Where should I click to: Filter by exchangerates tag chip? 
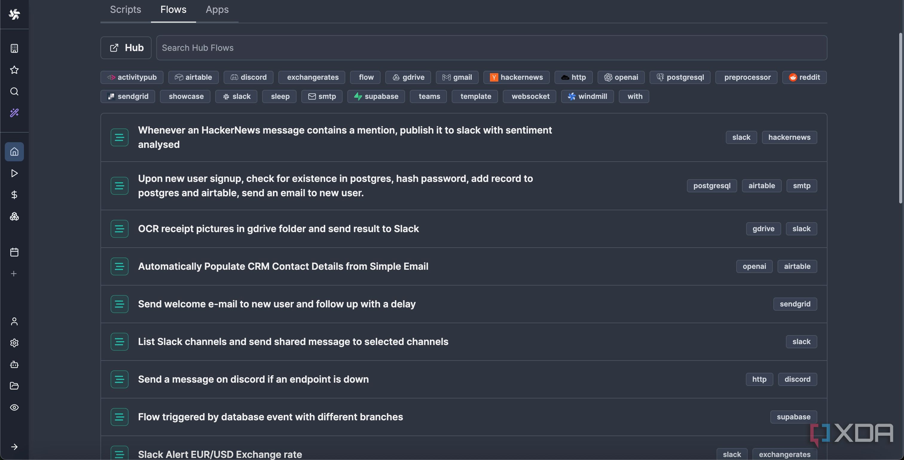312,77
